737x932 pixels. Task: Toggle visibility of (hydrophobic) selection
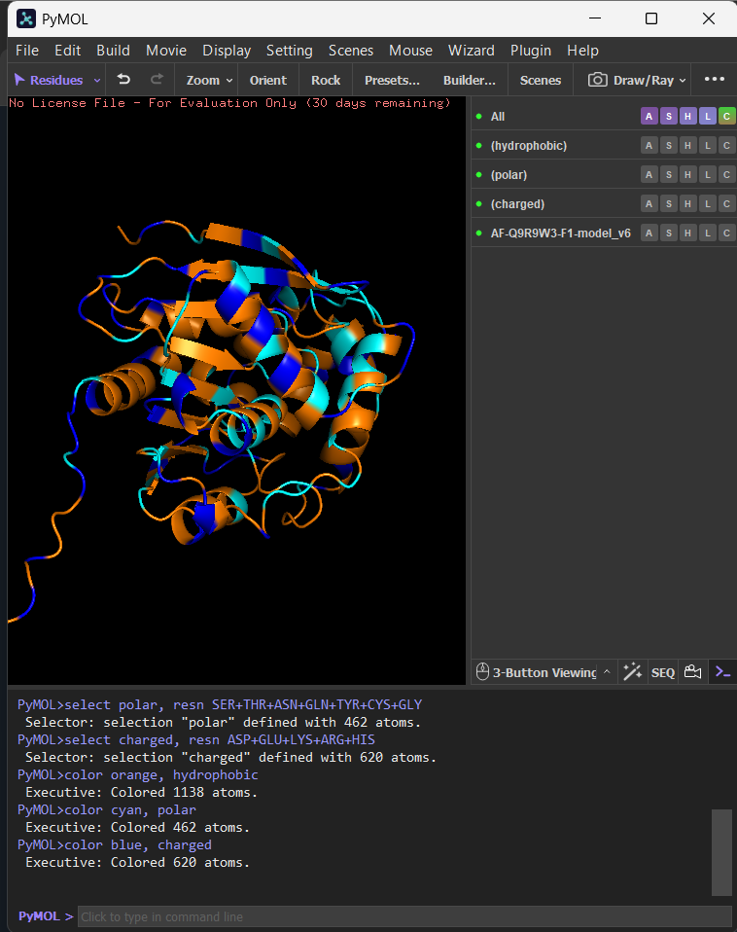(478, 146)
